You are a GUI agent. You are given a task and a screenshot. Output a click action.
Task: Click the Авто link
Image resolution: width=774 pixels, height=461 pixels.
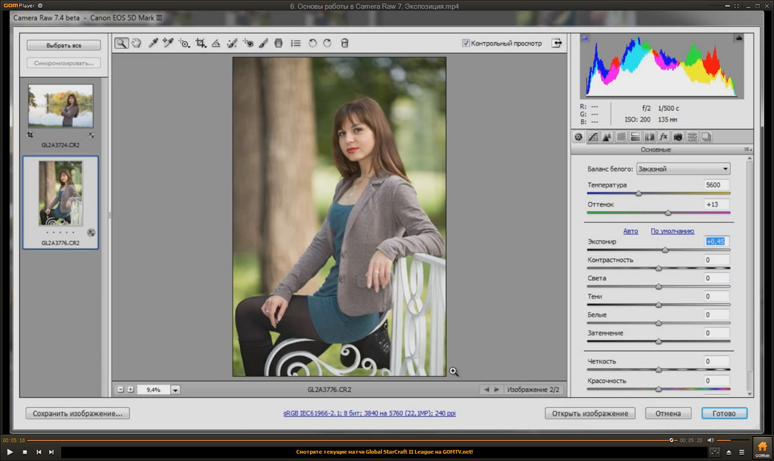(630, 231)
